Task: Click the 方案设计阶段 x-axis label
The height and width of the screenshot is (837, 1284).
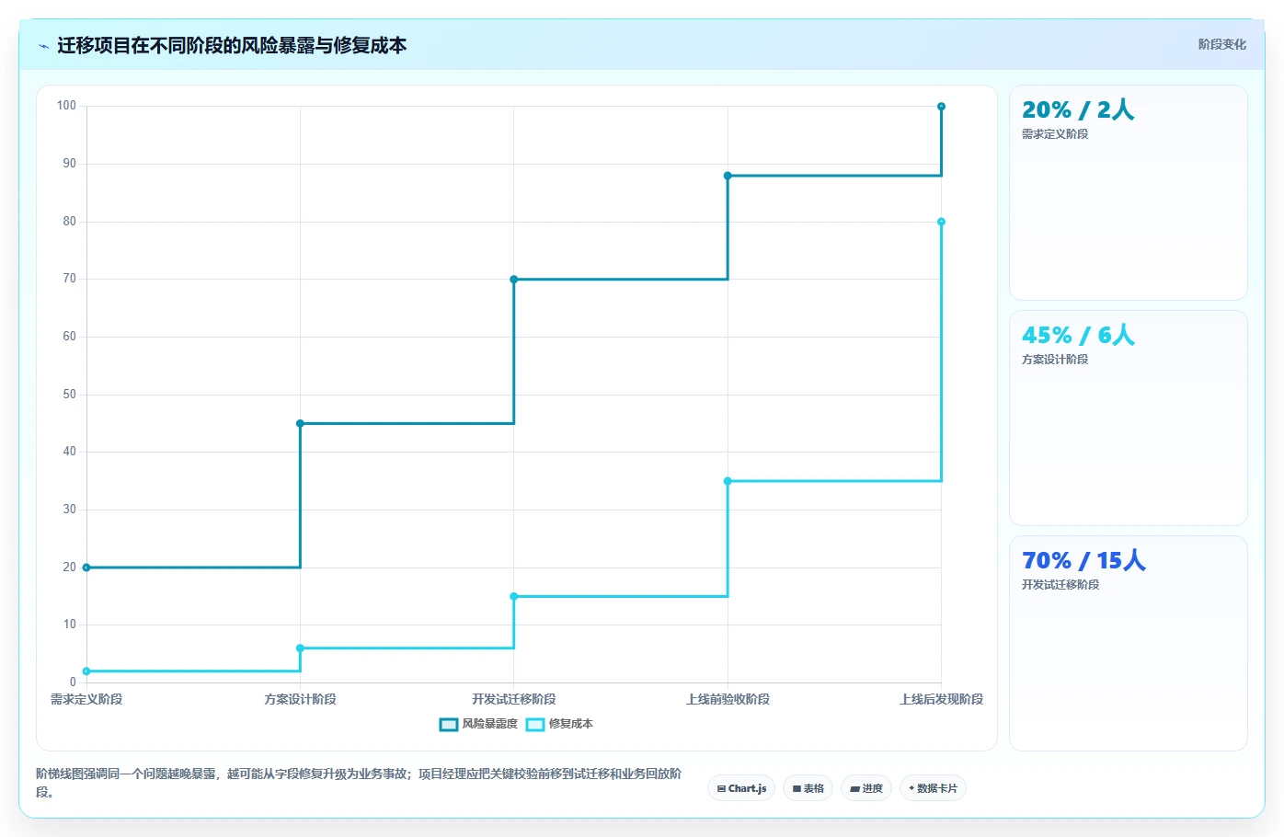Action: coord(300,699)
